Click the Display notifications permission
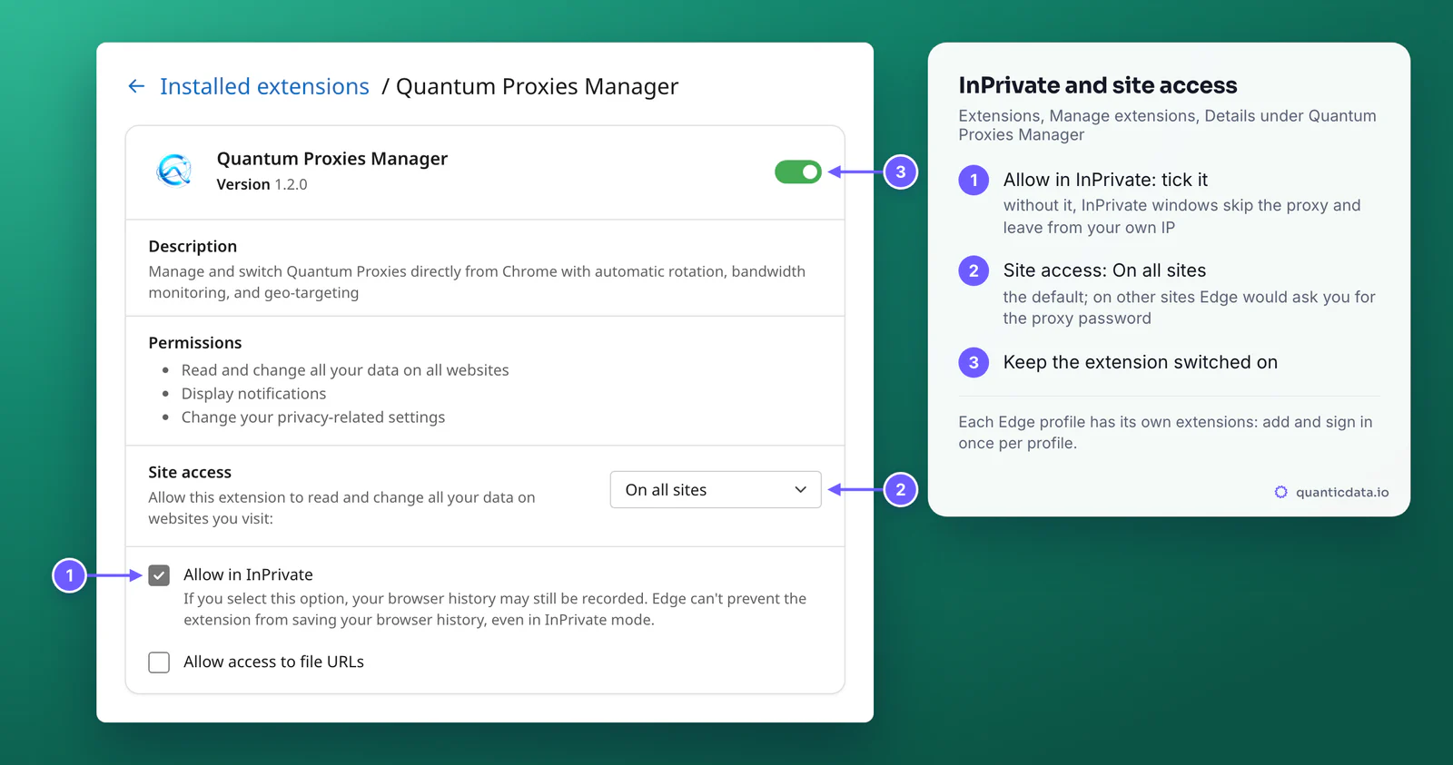Image resolution: width=1453 pixels, height=765 pixels. [x=253, y=394]
